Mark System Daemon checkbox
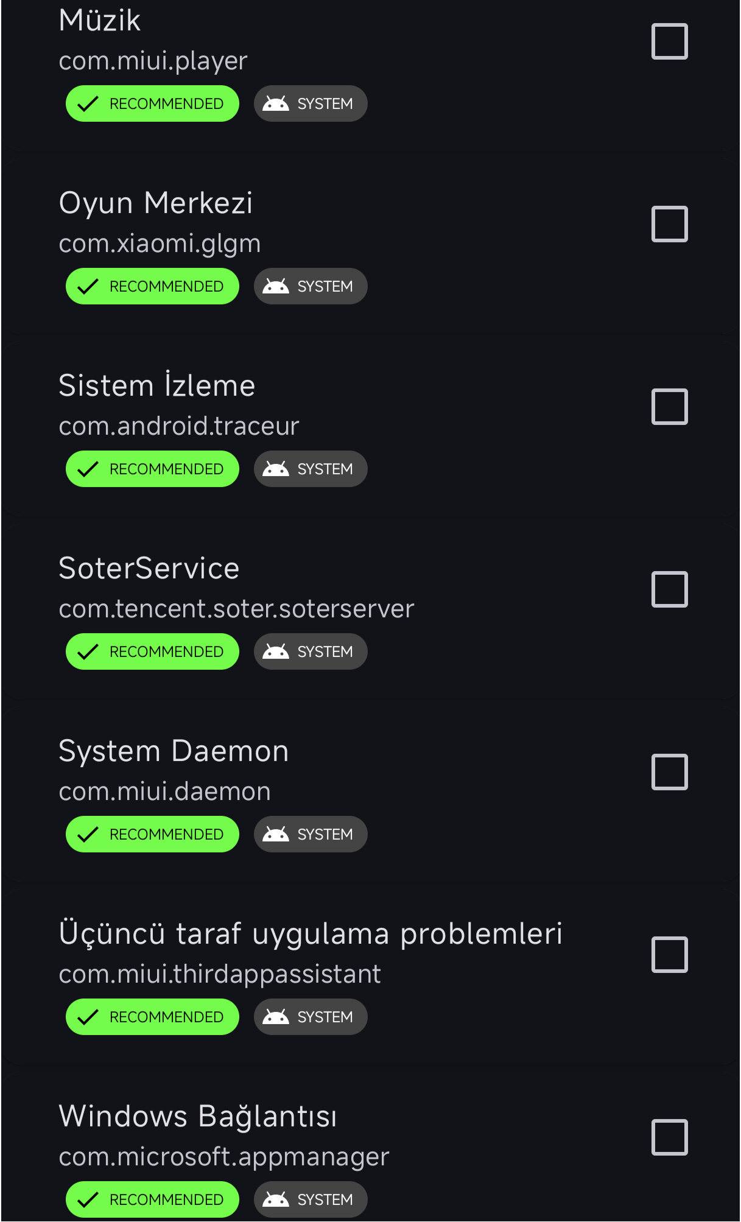Viewport: 741px width, 1222px height. coord(669,772)
